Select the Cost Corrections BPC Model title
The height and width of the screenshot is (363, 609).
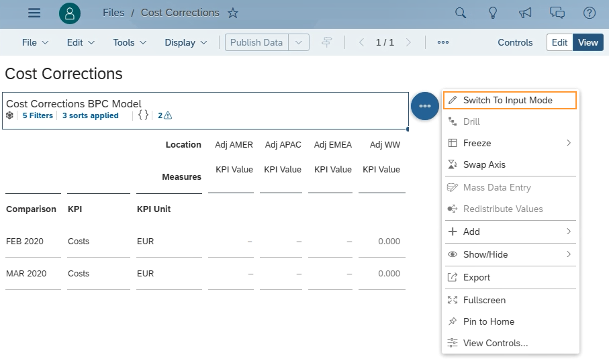[x=74, y=103]
